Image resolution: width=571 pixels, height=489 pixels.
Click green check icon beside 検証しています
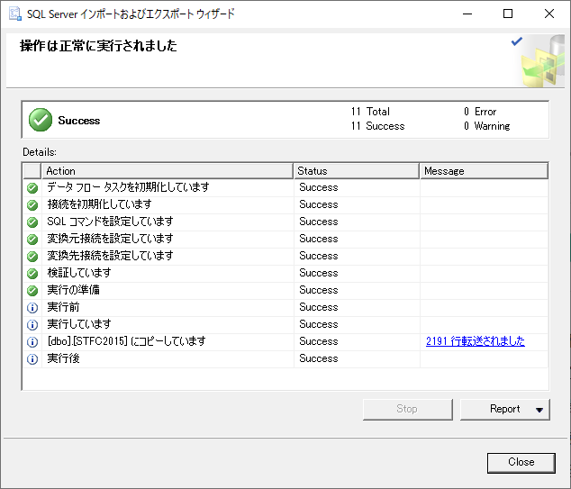click(x=32, y=274)
